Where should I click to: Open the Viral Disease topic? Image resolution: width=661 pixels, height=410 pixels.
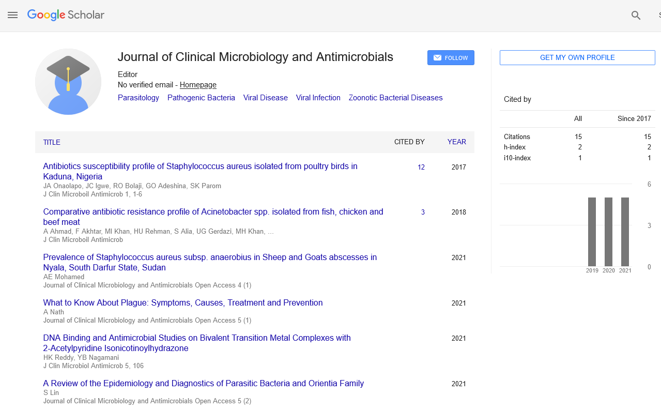(265, 98)
